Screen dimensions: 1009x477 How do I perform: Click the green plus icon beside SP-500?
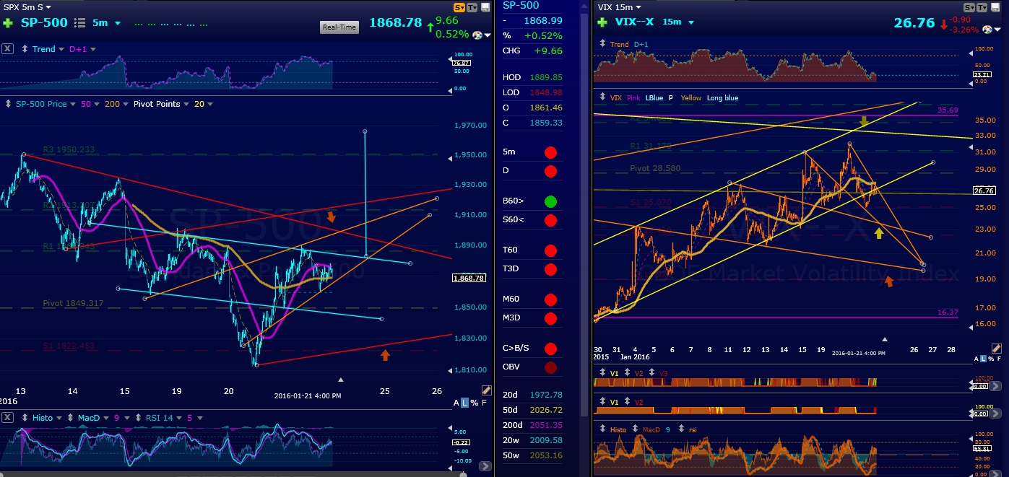click(x=7, y=23)
